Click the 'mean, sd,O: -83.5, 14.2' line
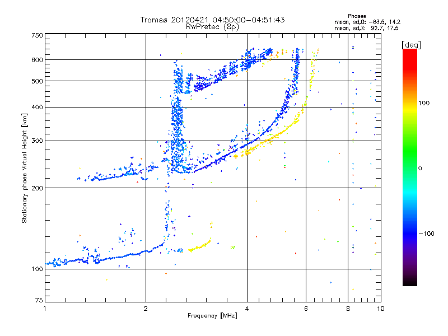The image size is (448, 336). [x=367, y=22]
